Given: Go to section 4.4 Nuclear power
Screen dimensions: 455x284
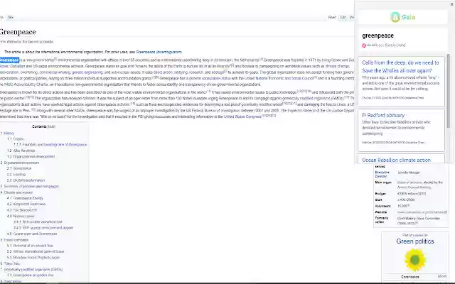Looking at the screenshot, I should pos(21,216).
